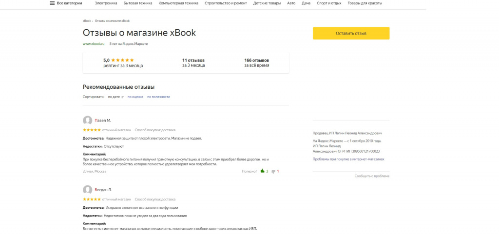Click 166 отзывов за всё время
The height and width of the screenshot is (239, 499).
256,63
